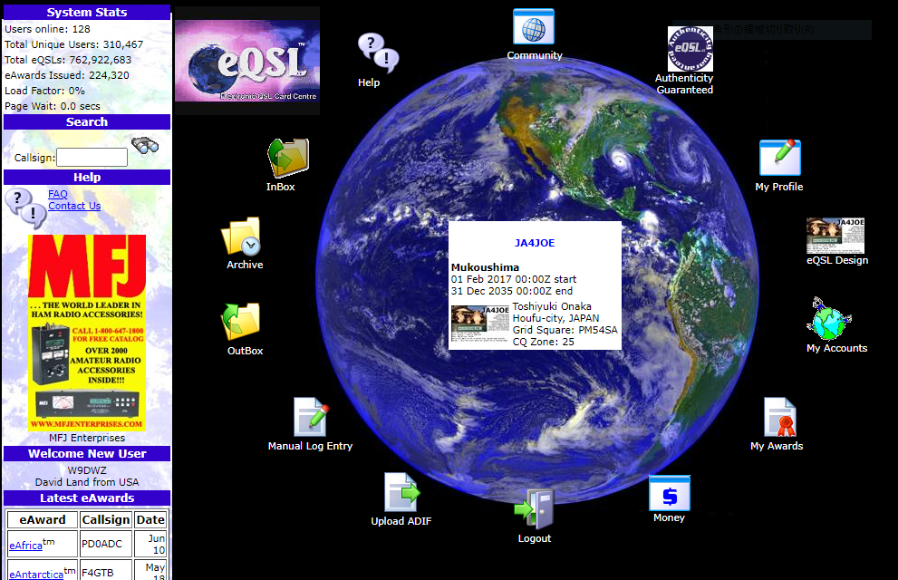Click the 31 Dec 2035 end date line
The width and height of the screenshot is (898, 580).
511,291
